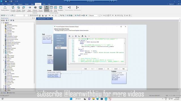Expand the Tables tree node
The image size is (181, 101).
click(x=4, y=86)
